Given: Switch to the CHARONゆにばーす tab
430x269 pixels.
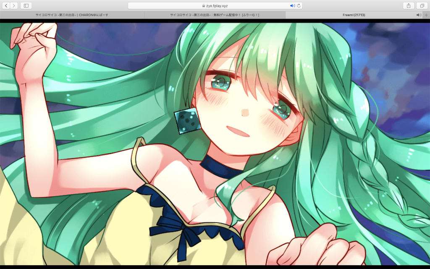Looking at the screenshot, I should (x=72, y=15).
